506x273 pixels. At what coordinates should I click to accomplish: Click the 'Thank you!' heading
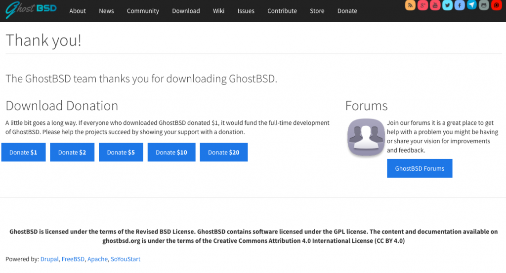pos(43,40)
